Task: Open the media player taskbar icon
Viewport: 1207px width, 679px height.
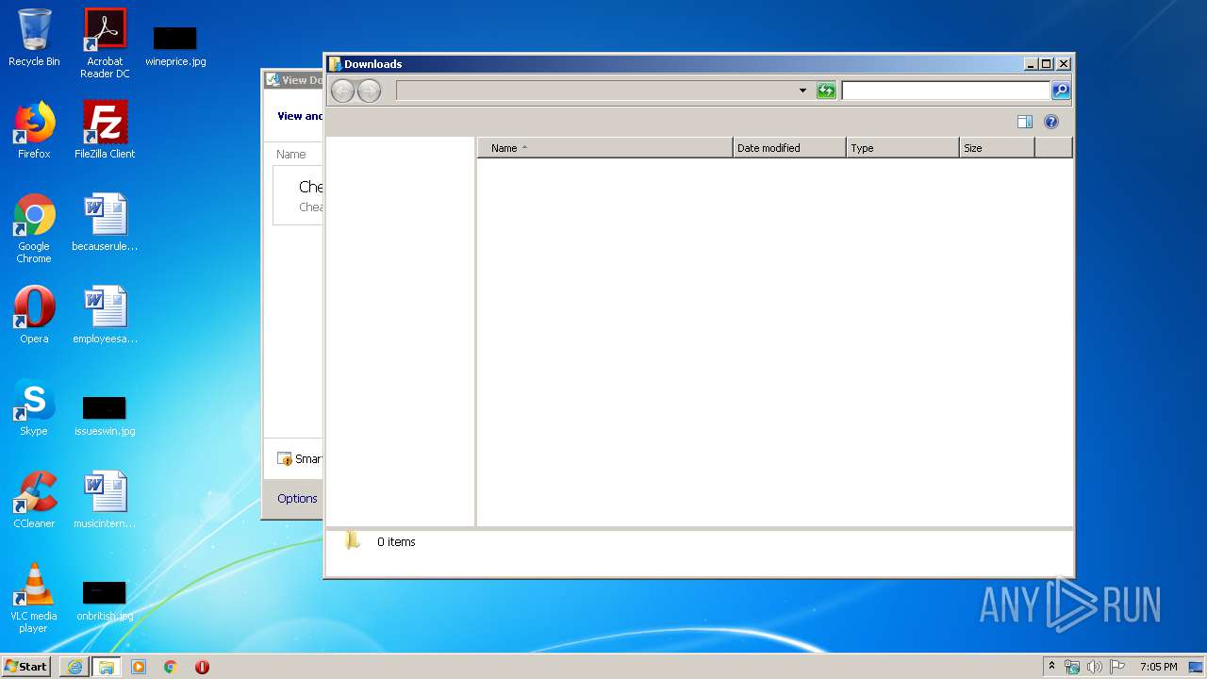Action: point(139,667)
